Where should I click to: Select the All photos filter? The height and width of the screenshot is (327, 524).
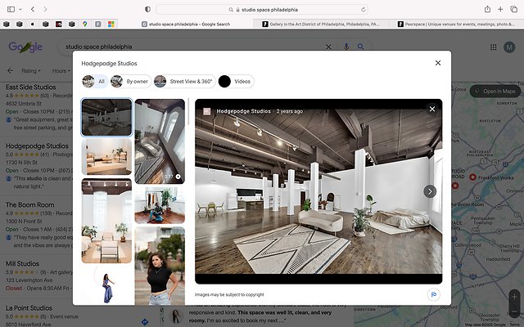(x=94, y=82)
